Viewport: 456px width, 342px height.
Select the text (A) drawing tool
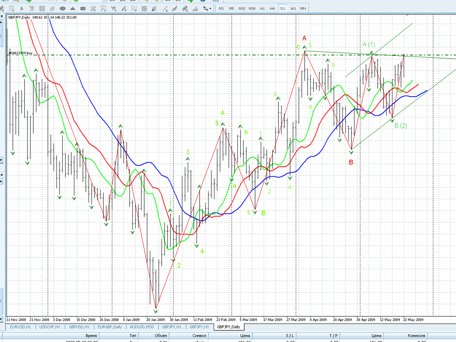(22, 9)
